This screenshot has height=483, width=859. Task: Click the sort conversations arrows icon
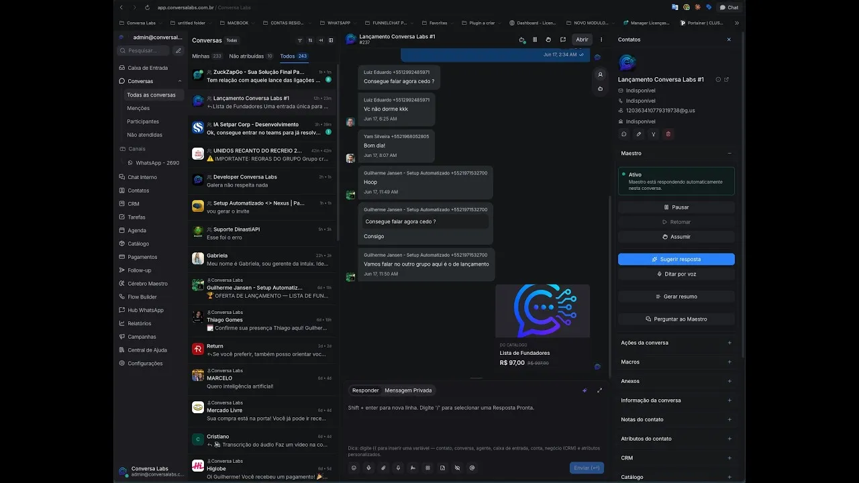(310, 40)
